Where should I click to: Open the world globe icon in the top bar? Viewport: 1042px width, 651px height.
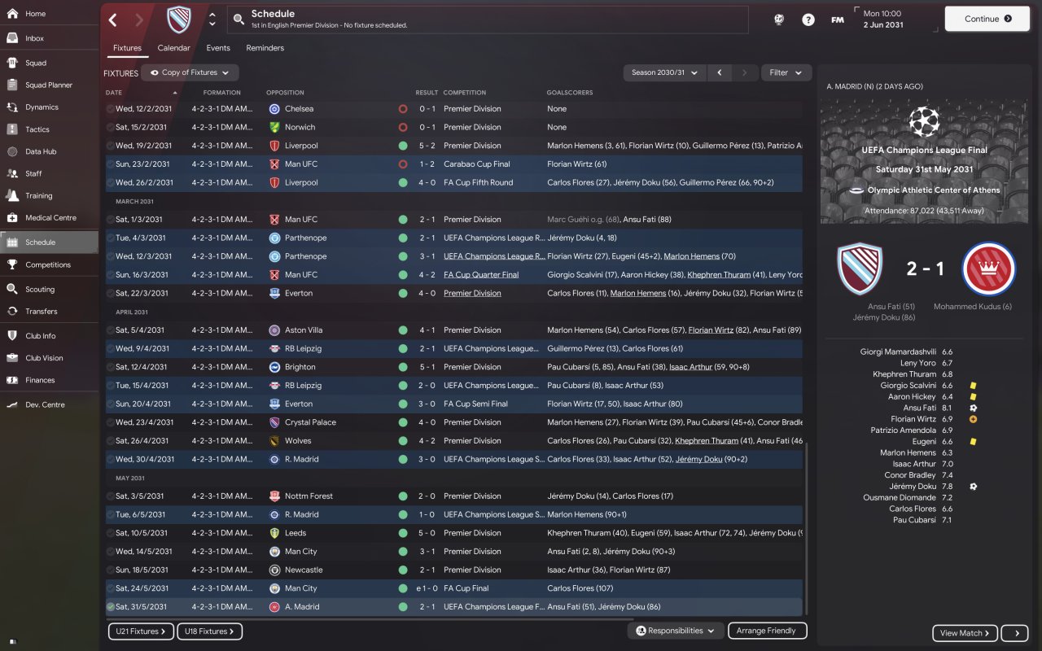(779, 20)
